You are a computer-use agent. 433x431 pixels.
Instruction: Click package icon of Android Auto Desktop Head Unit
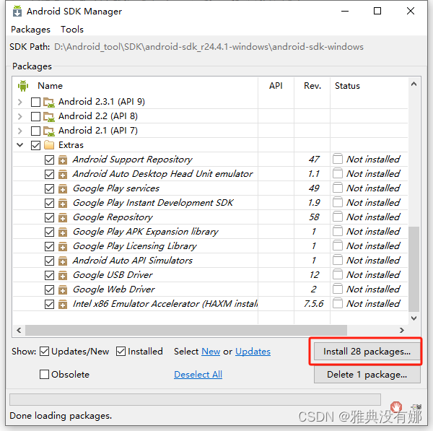click(x=63, y=174)
